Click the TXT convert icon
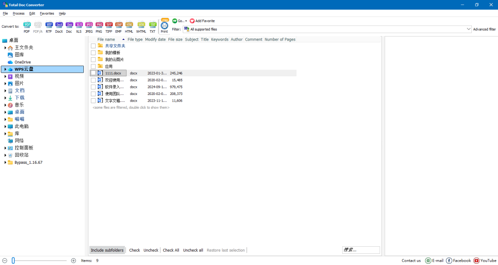Viewport: 498px width, 265px height. point(152,26)
